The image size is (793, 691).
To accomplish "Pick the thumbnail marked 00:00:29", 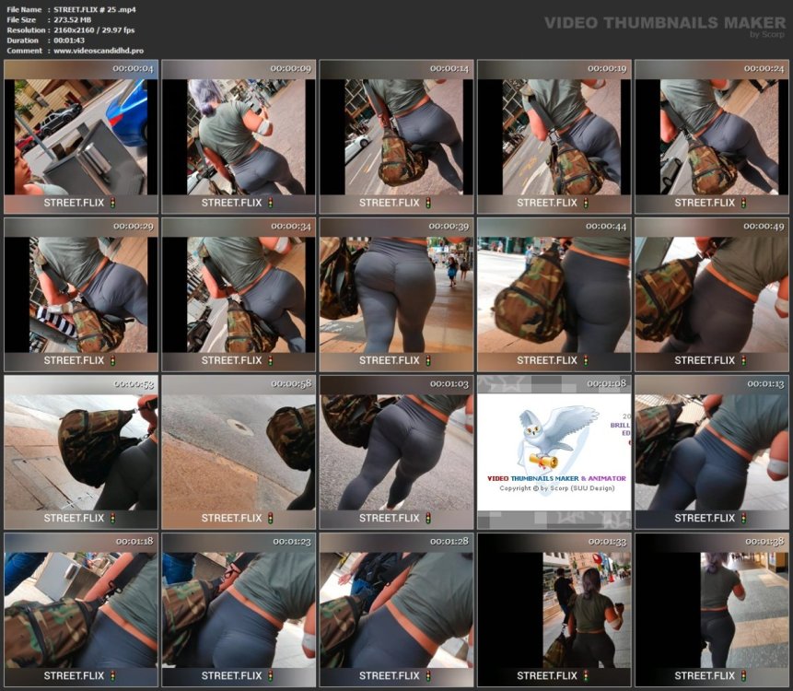I will tap(81, 295).
